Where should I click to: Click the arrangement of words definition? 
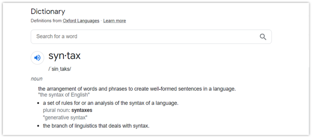click(x=137, y=89)
